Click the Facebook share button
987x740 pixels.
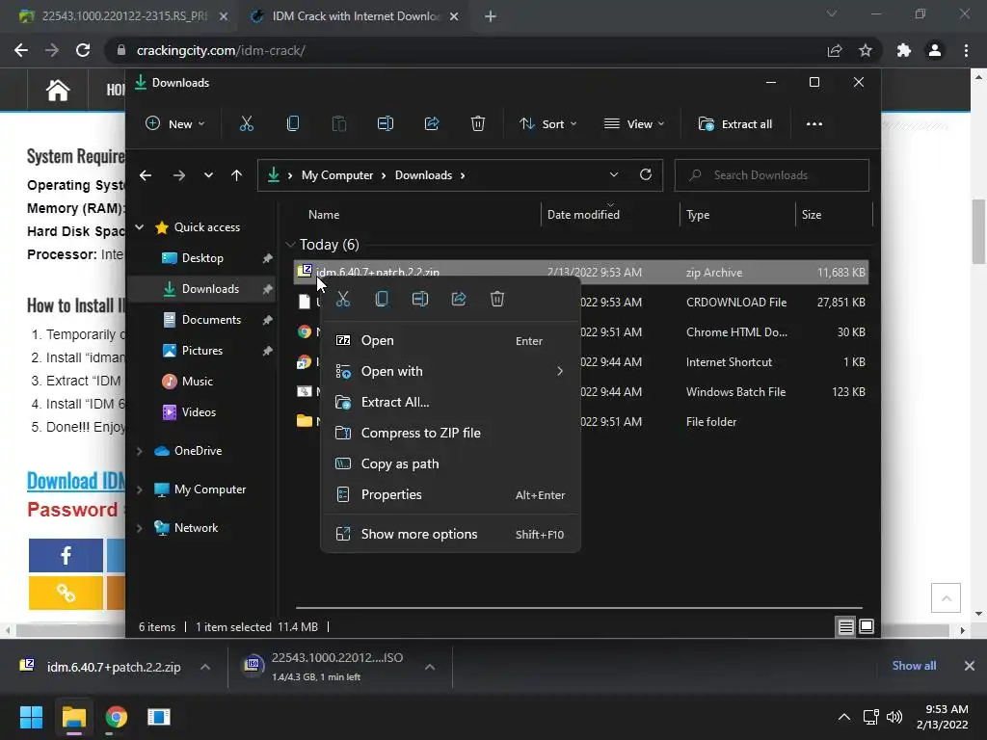66,555
